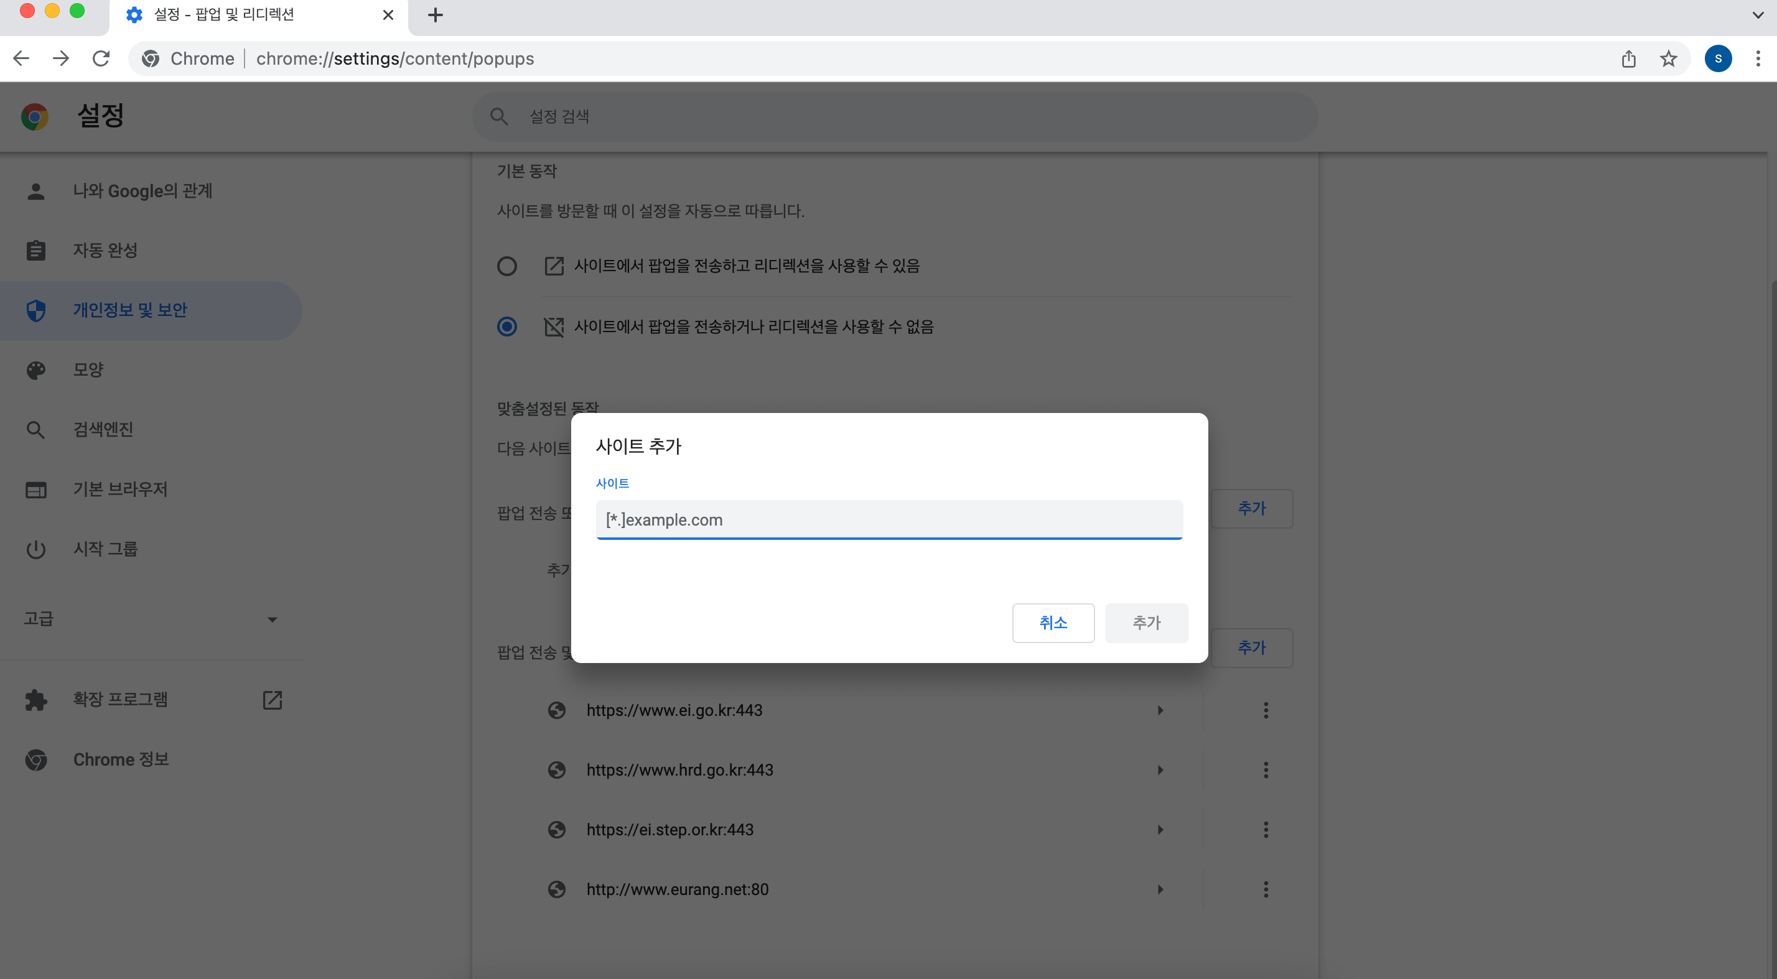
Task: Open more actions for www.eurang.net
Action: point(1265,889)
